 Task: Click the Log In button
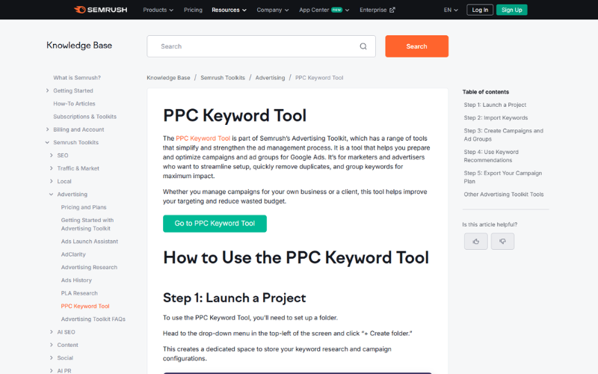(480, 10)
